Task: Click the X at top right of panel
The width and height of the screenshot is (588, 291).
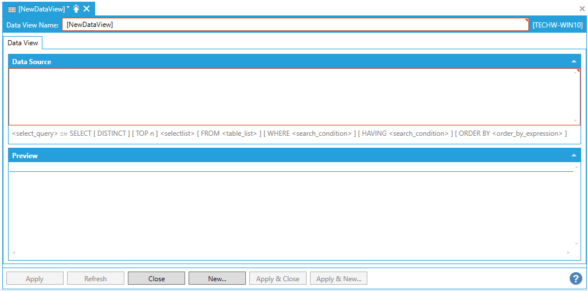Action: tap(582, 9)
